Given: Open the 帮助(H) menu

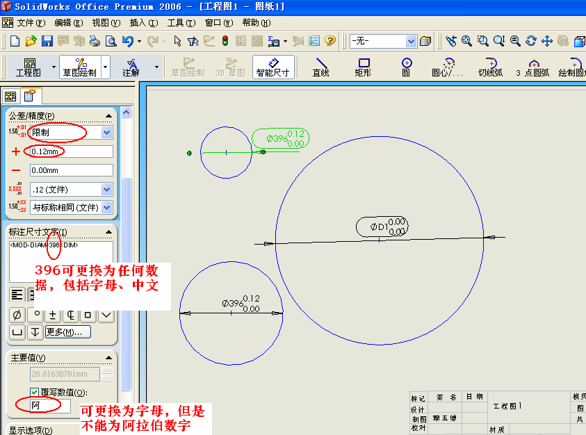Looking at the screenshot, I should (x=257, y=23).
